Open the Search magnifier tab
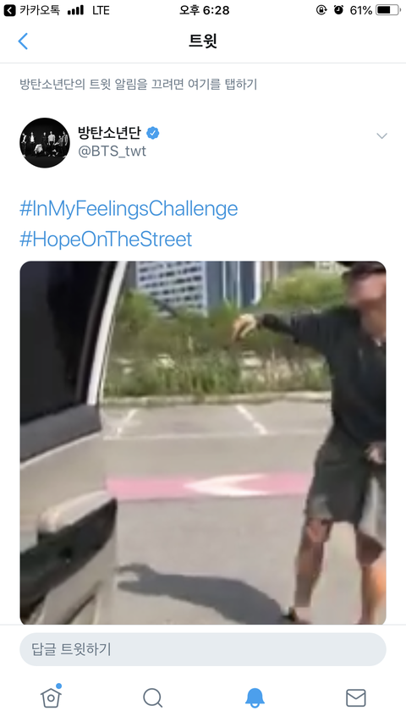 (152, 697)
